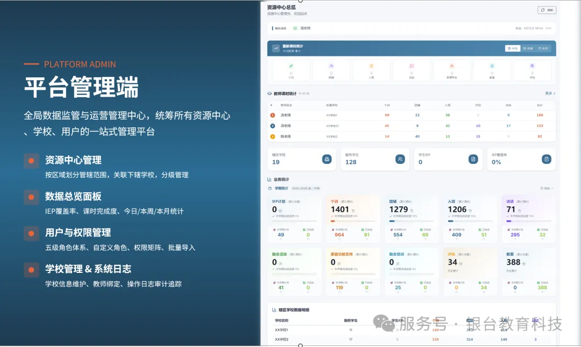Click planned value 554 in the 团辅 card
The image size is (581, 347).
pyautogui.click(x=398, y=235)
